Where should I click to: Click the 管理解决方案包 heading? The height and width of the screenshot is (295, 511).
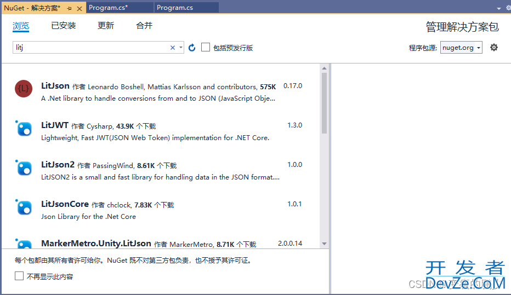click(x=462, y=27)
